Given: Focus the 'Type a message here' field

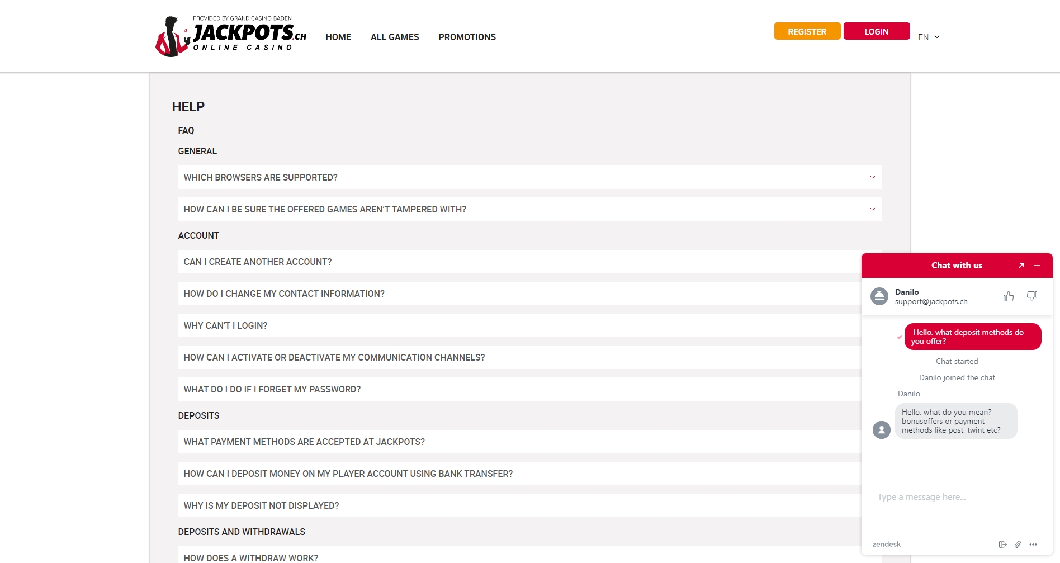Looking at the screenshot, I should (x=957, y=497).
